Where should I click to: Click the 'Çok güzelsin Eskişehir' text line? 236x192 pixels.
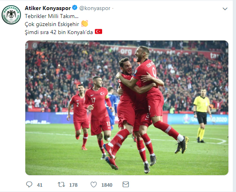point(52,24)
